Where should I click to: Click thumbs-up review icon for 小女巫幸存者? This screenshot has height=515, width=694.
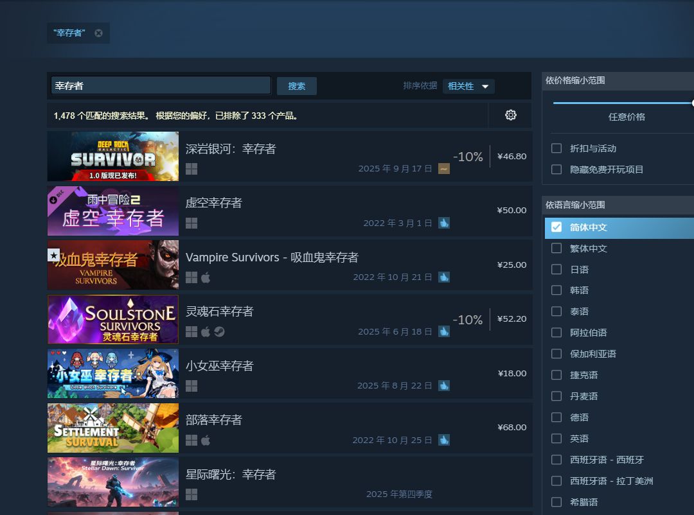[x=444, y=385]
